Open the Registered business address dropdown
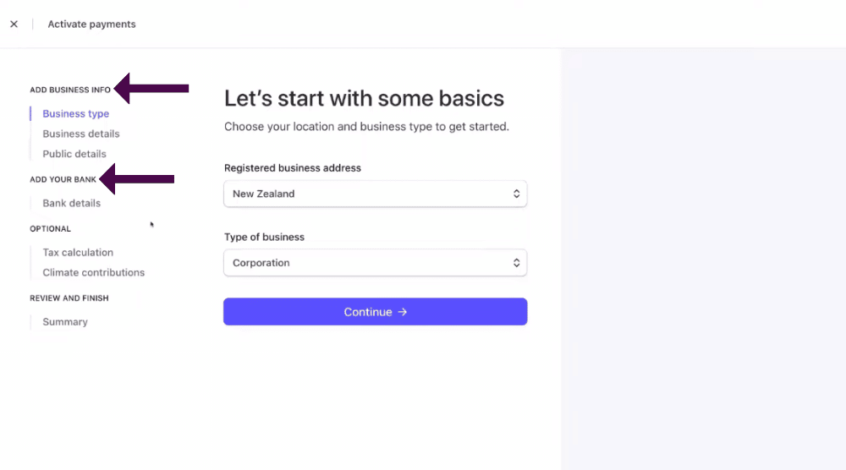This screenshot has height=470, width=846. pyautogui.click(x=375, y=194)
